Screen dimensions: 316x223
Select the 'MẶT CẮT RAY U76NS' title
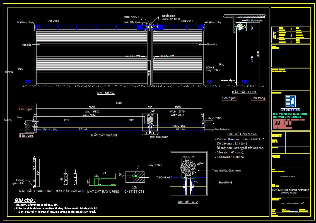click(103, 192)
